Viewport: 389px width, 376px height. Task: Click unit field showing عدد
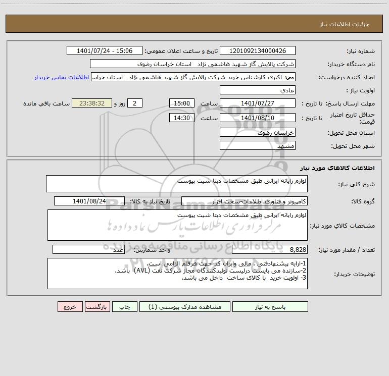88,249
